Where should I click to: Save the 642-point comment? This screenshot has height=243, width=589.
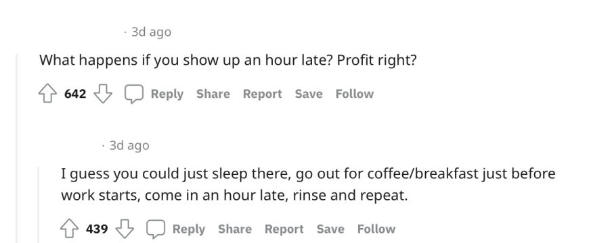pyautogui.click(x=309, y=94)
